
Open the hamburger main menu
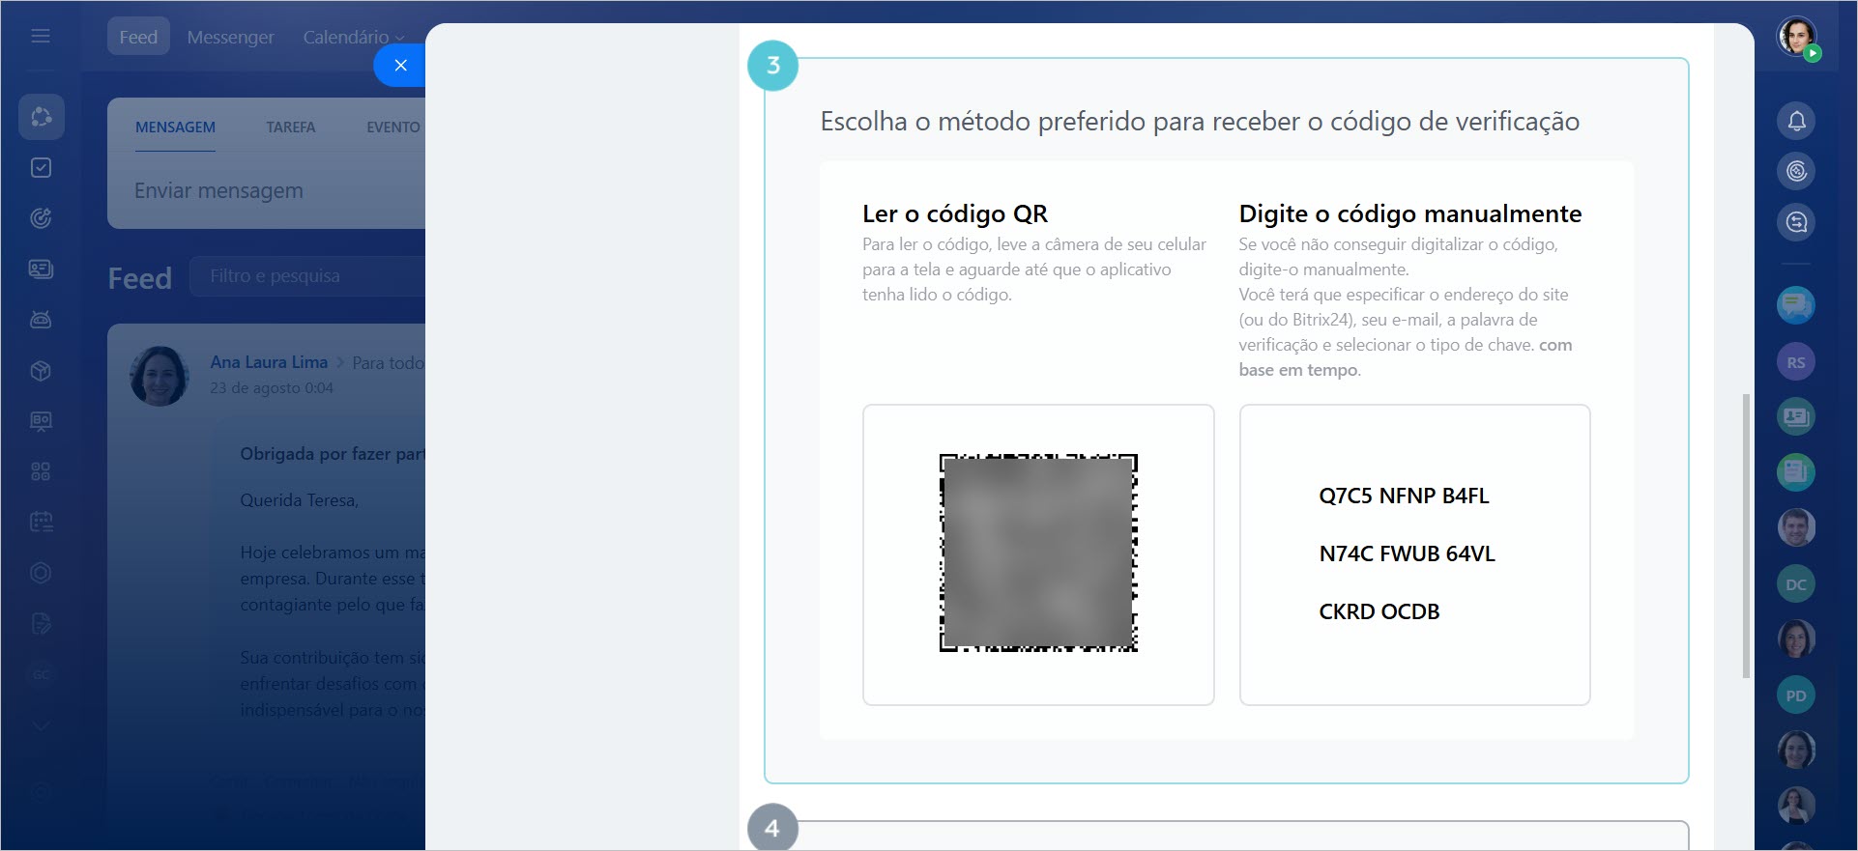(x=41, y=36)
